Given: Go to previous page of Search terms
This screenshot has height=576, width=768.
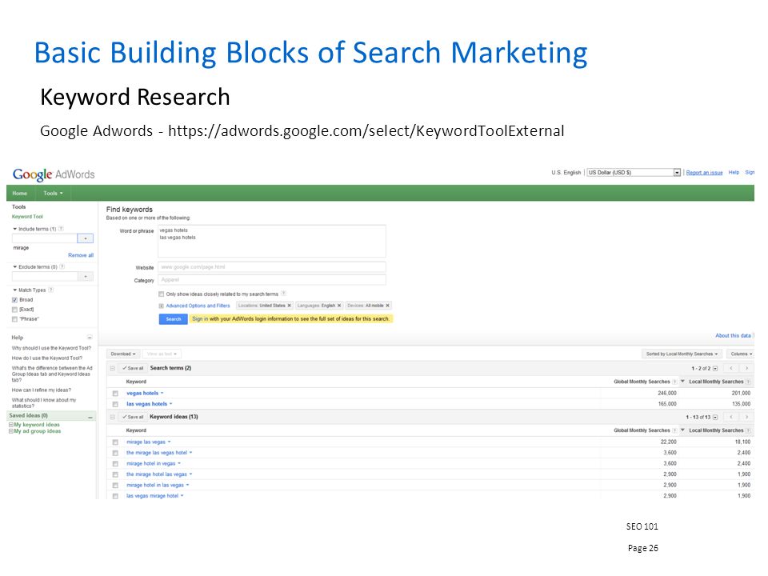Looking at the screenshot, I should [x=731, y=368].
